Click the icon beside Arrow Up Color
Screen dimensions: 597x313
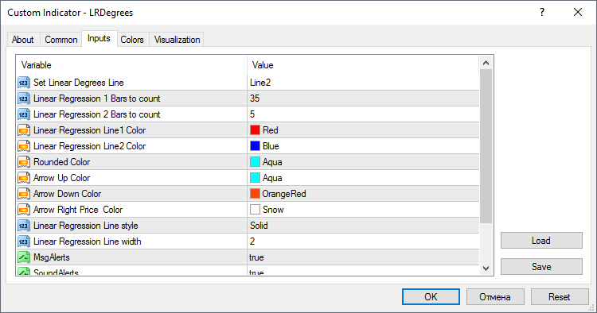[24, 178]
